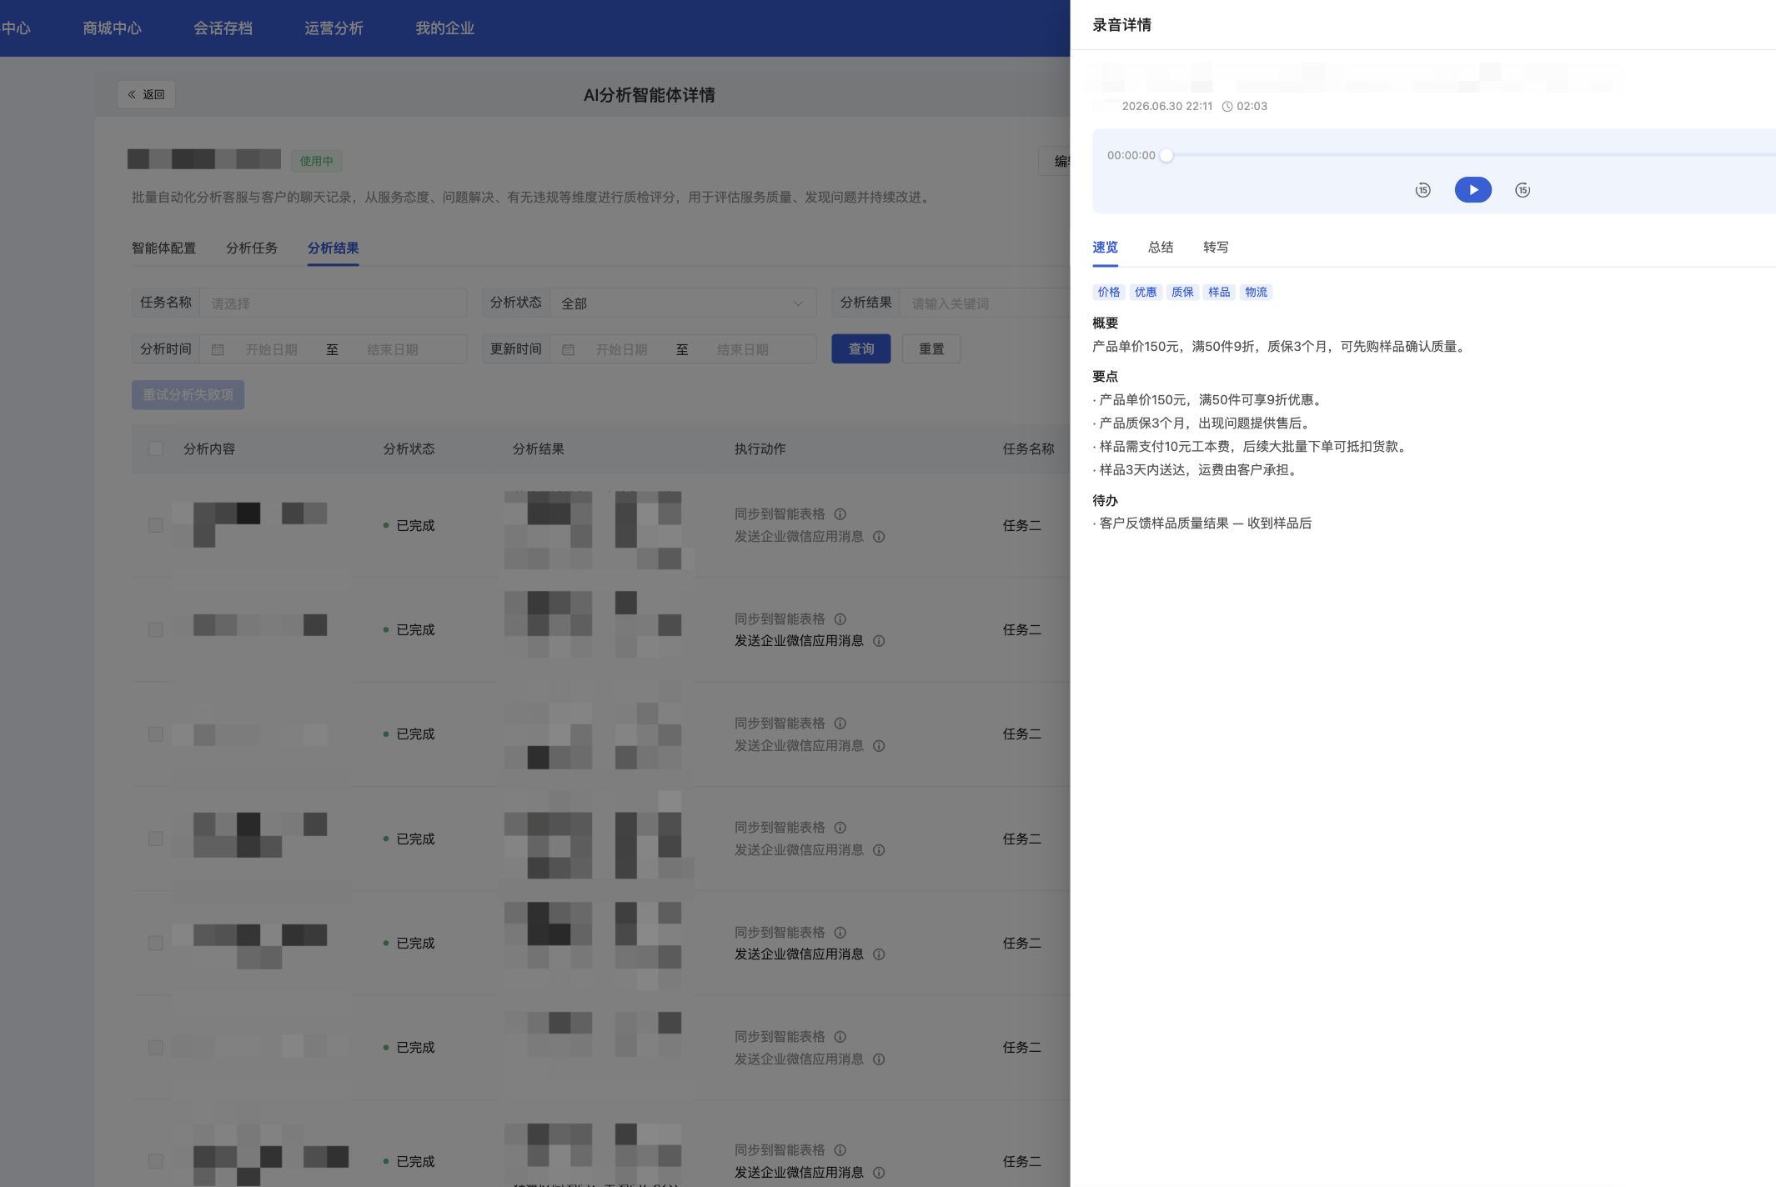
Task: Click the 重试分析失败项 button
Action: coord(188,395)
